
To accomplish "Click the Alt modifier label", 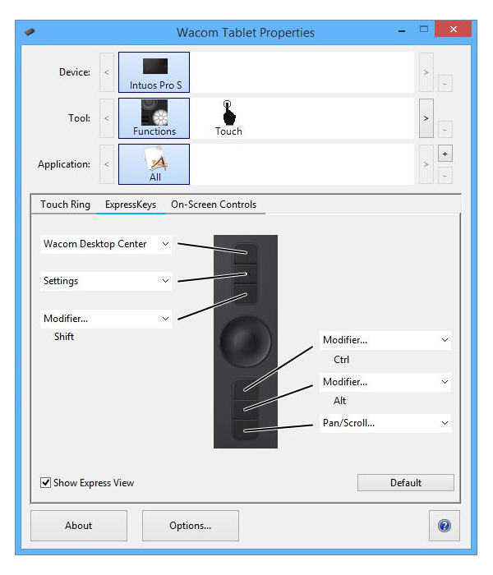I will point(339,401).
